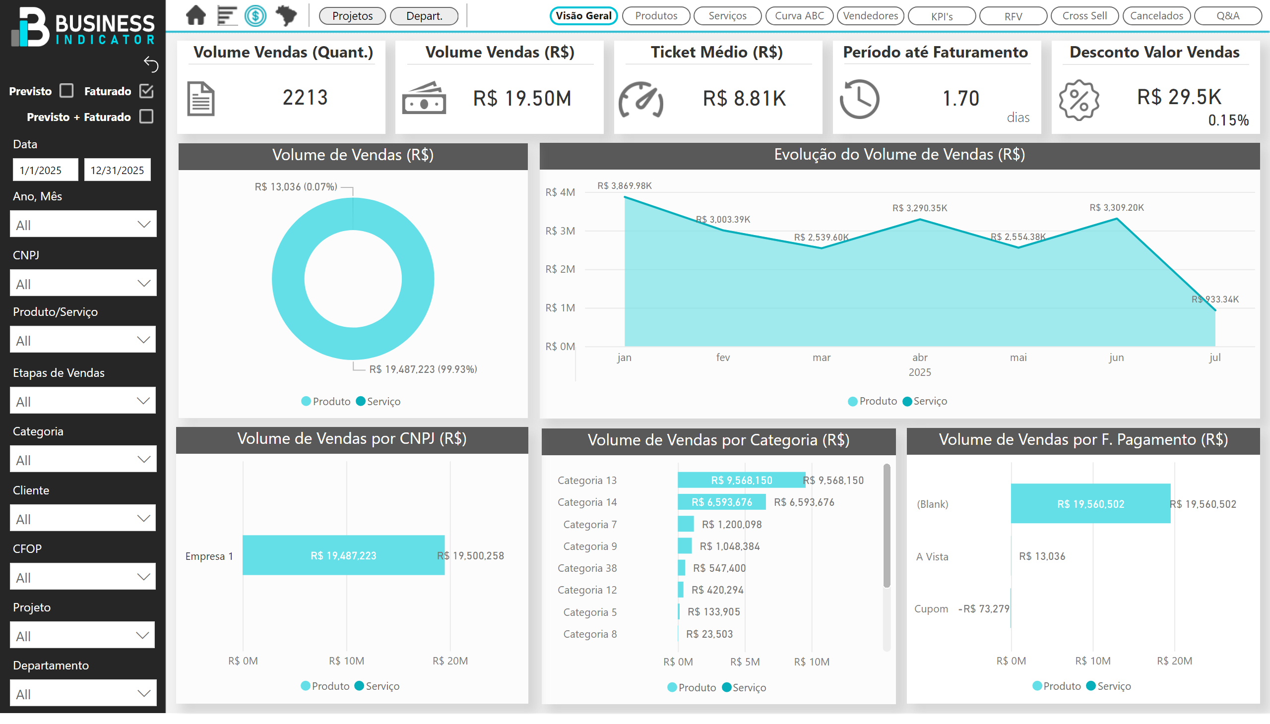Open the Etapas de Vendas dropdown
This screenshot has width=1270, height=724.
pyautogui.click(x=83, y=401)
